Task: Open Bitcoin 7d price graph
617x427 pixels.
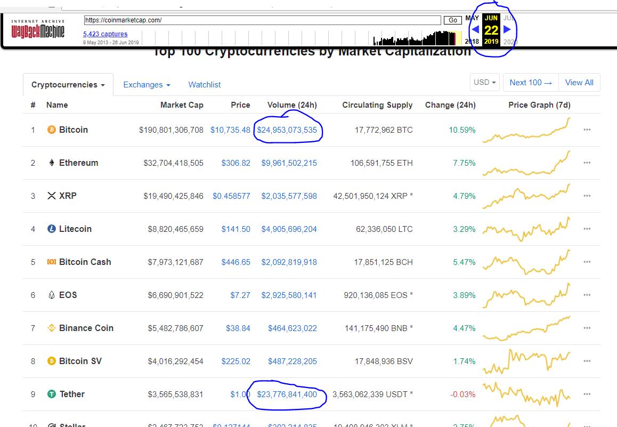Action: [526, 130]
